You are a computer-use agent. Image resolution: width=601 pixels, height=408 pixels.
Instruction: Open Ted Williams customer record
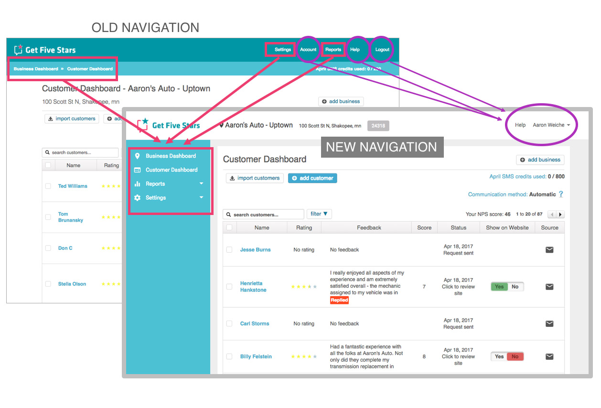point(73,186)
